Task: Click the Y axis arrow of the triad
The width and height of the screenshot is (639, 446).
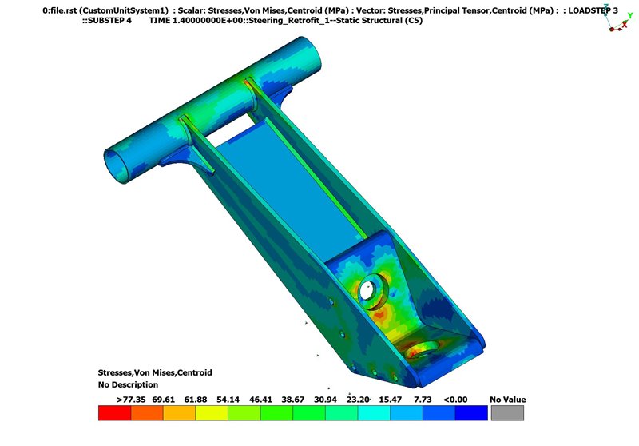Action: pos(629,22)
